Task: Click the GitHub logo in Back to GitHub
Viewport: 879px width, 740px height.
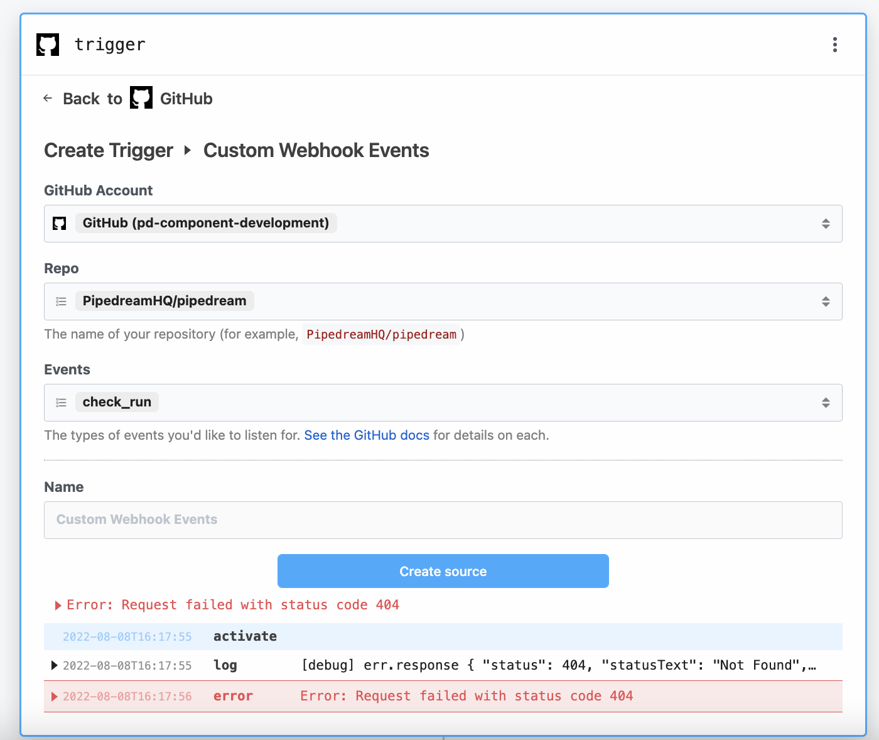Action: 141,97
